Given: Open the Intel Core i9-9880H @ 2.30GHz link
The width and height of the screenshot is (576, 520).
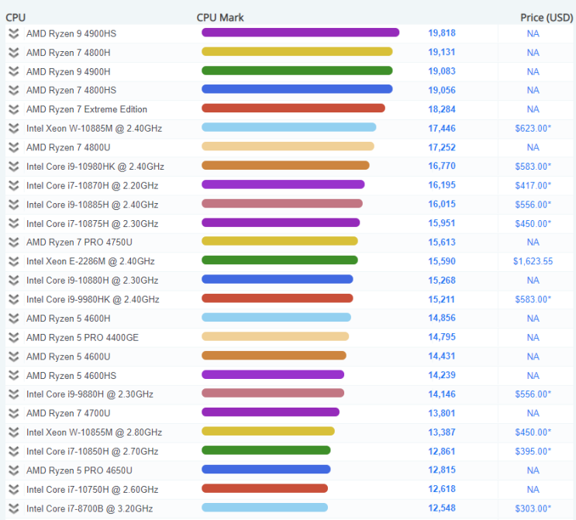Looking at the screenshot, I should [x=90, y=394].
